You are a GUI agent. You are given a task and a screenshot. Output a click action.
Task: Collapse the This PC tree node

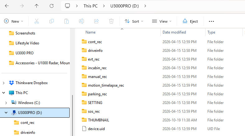pyautogui.click(x=4, y=93)
